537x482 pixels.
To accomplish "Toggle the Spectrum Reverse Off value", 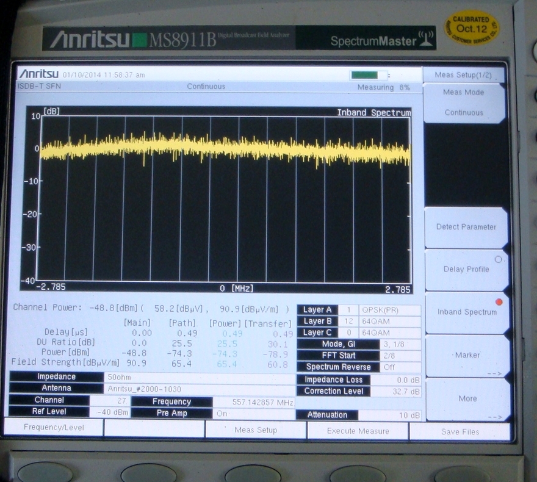I will pos(401,367).
